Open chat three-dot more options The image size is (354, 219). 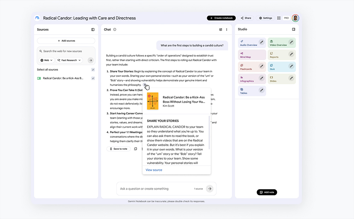point(227,30)
